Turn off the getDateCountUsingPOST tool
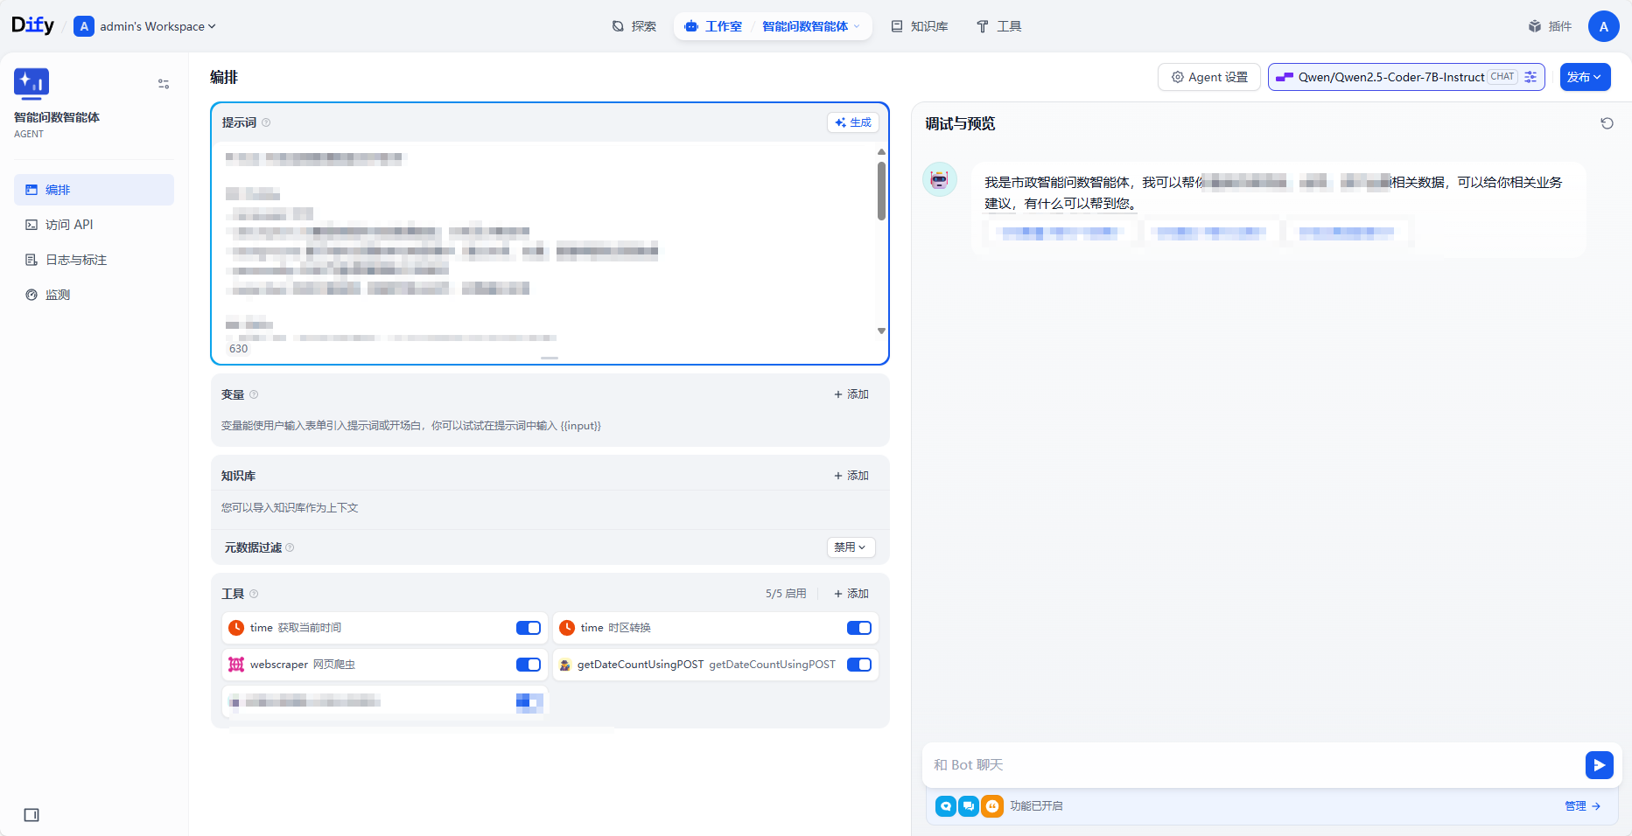Viewport: 1632px width, 836px height. click(858, 665)
